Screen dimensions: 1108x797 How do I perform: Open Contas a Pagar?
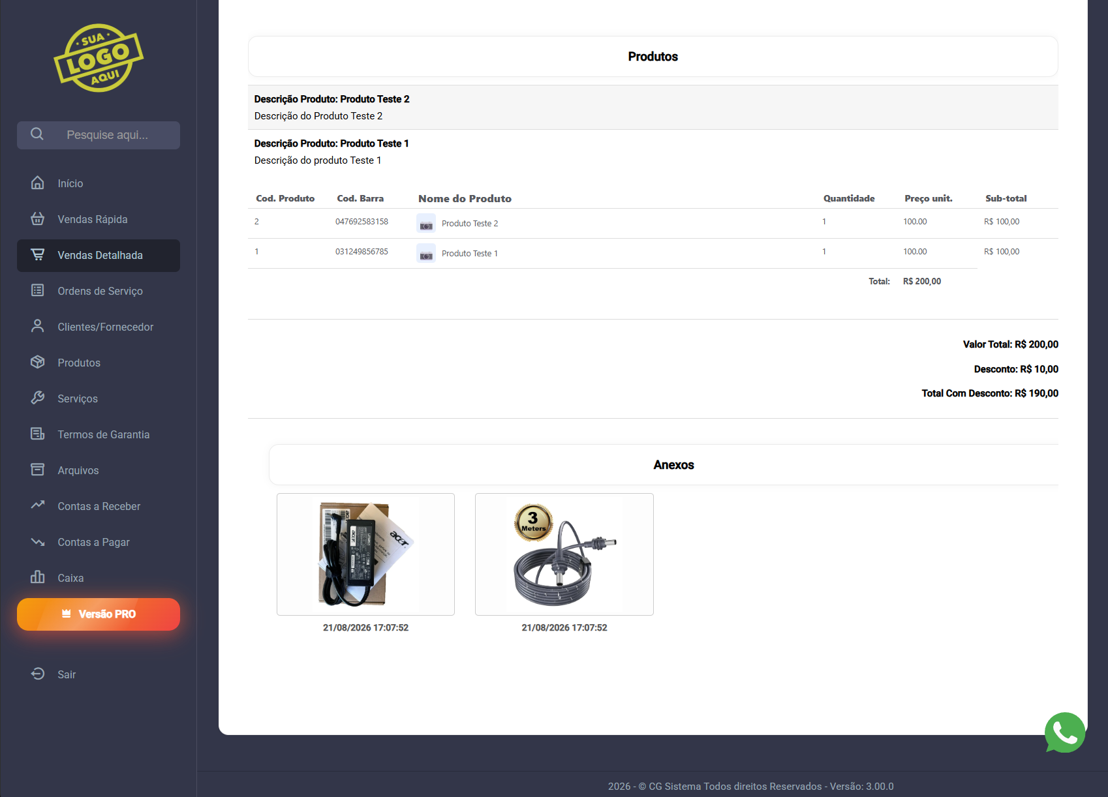point(99,542)
